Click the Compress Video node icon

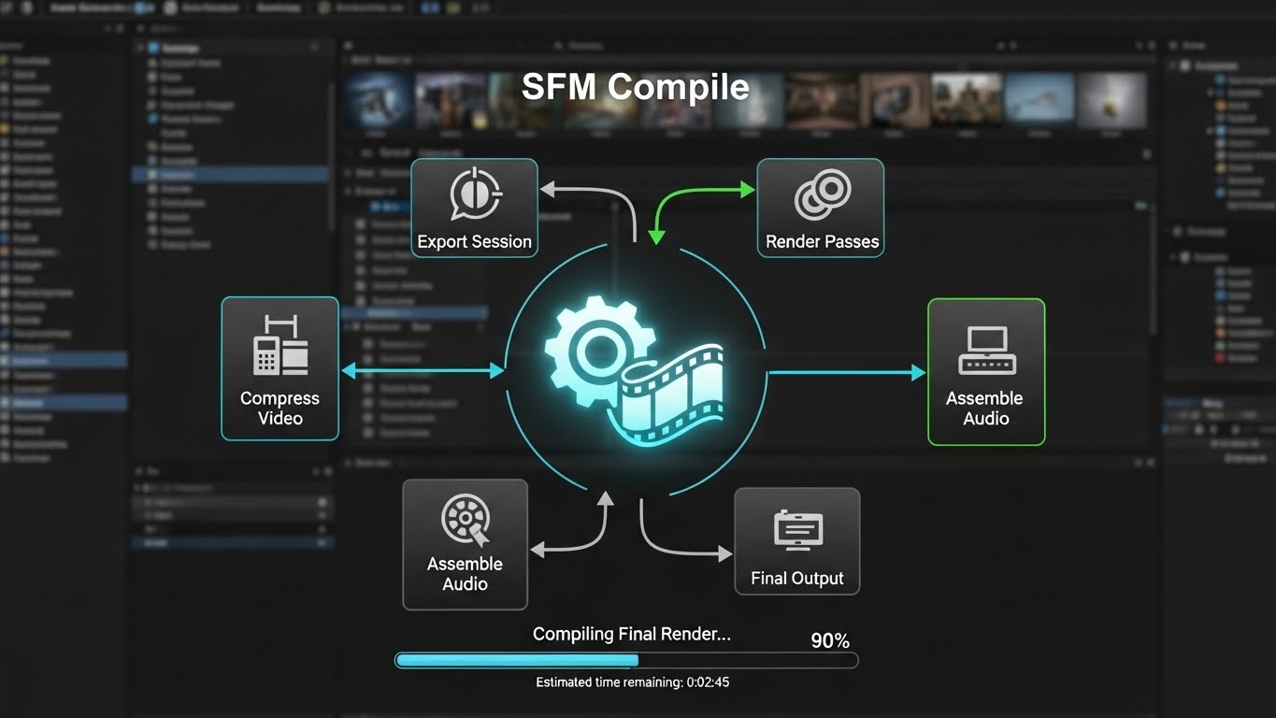click(280, 345)
